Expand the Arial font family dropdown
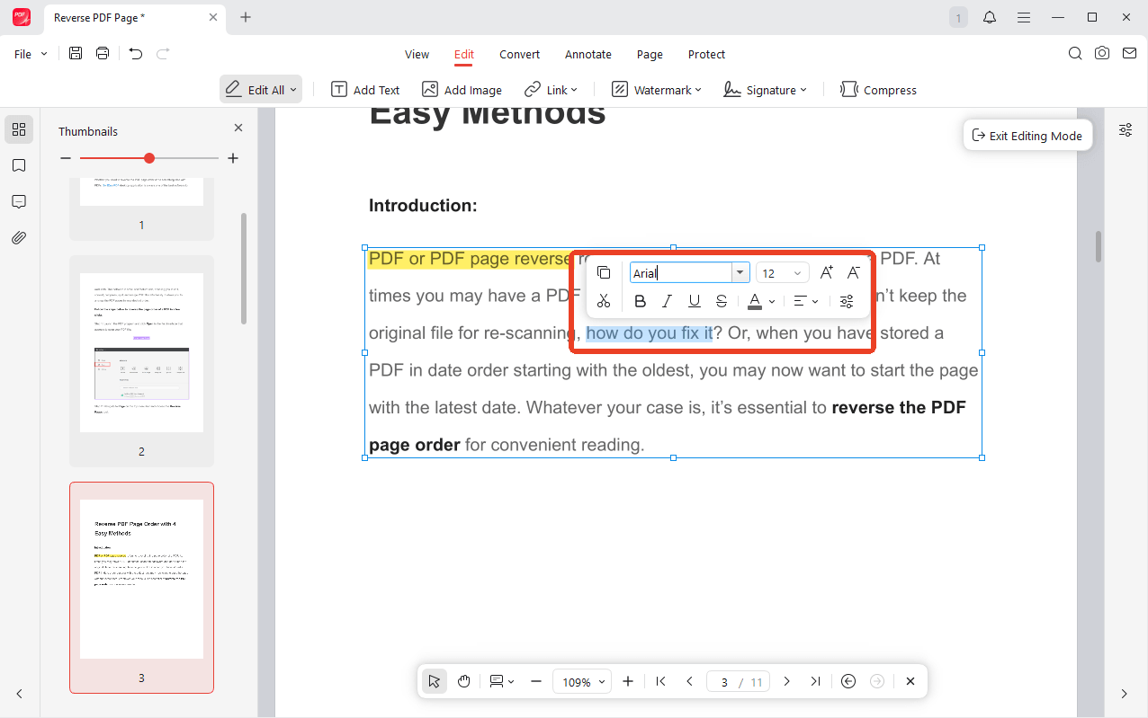The image size is (1148, 718). coord(740,273)
